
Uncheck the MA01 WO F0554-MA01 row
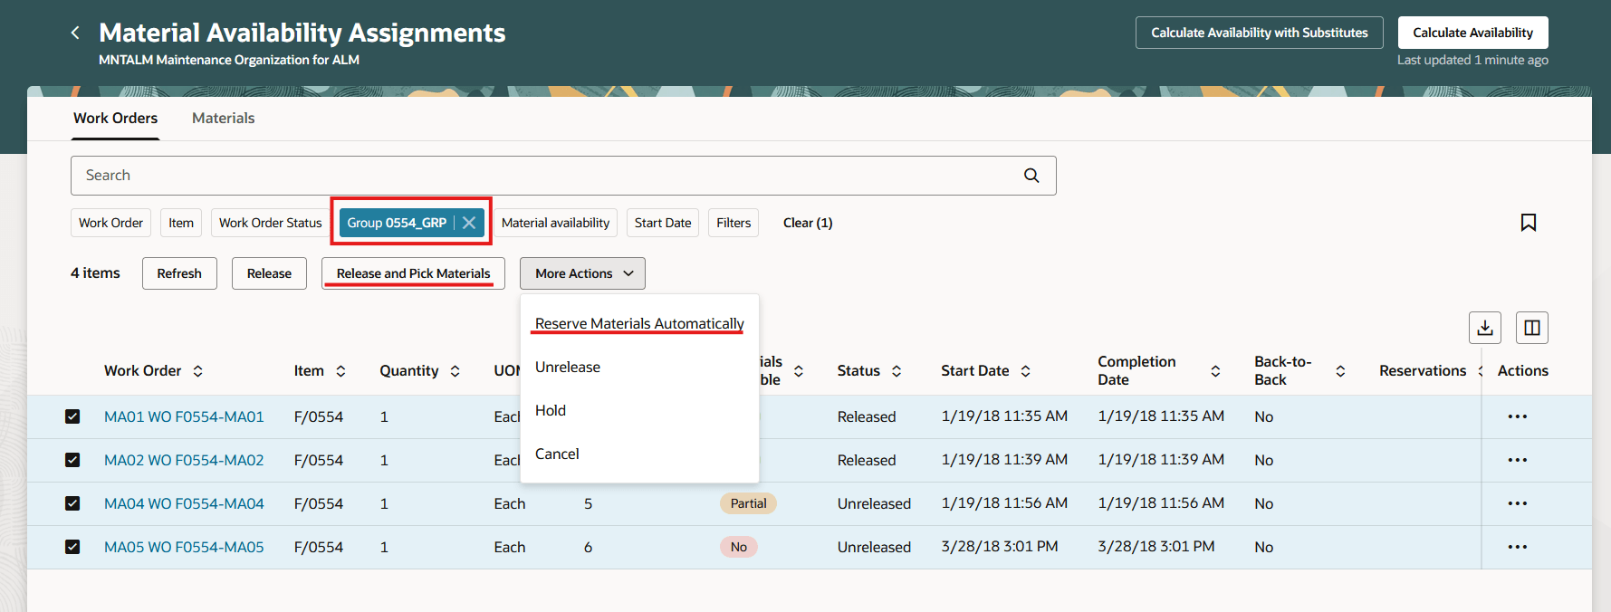click(x=72, y=416)
